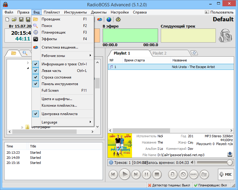Uncheck Центровка плейлиста option

click(x=63, y=114)
